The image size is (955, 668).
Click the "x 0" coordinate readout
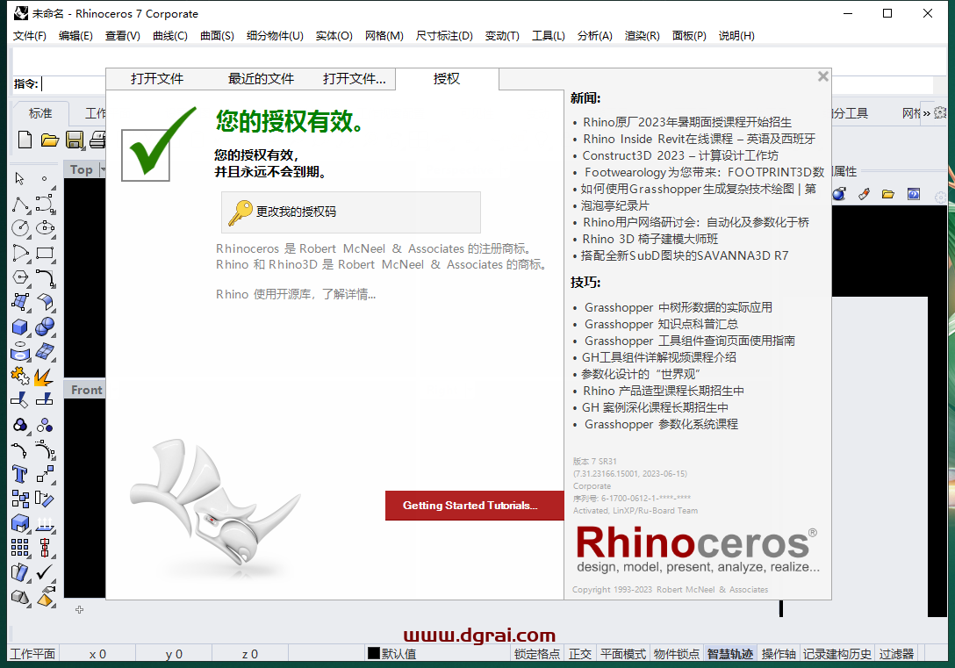pos(97,654)
